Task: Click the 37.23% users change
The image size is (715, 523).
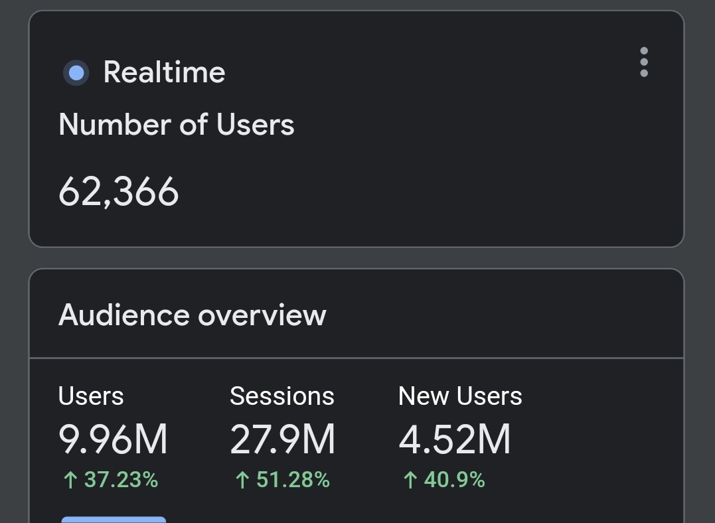Action: click(x=110, y=480)
